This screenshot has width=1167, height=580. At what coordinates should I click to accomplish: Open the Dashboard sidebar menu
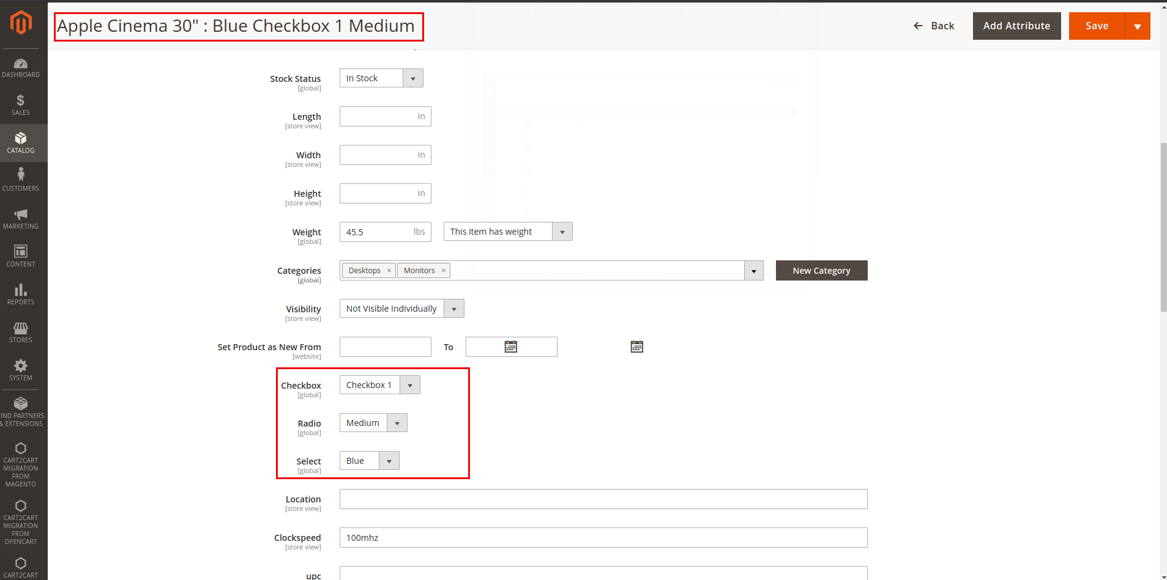(21, 68)
